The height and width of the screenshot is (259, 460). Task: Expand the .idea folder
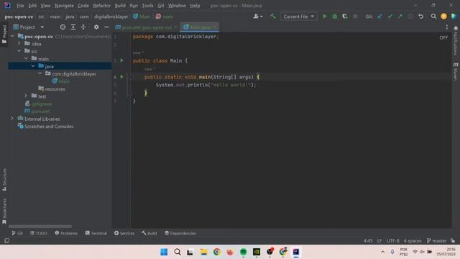(19, 43)
